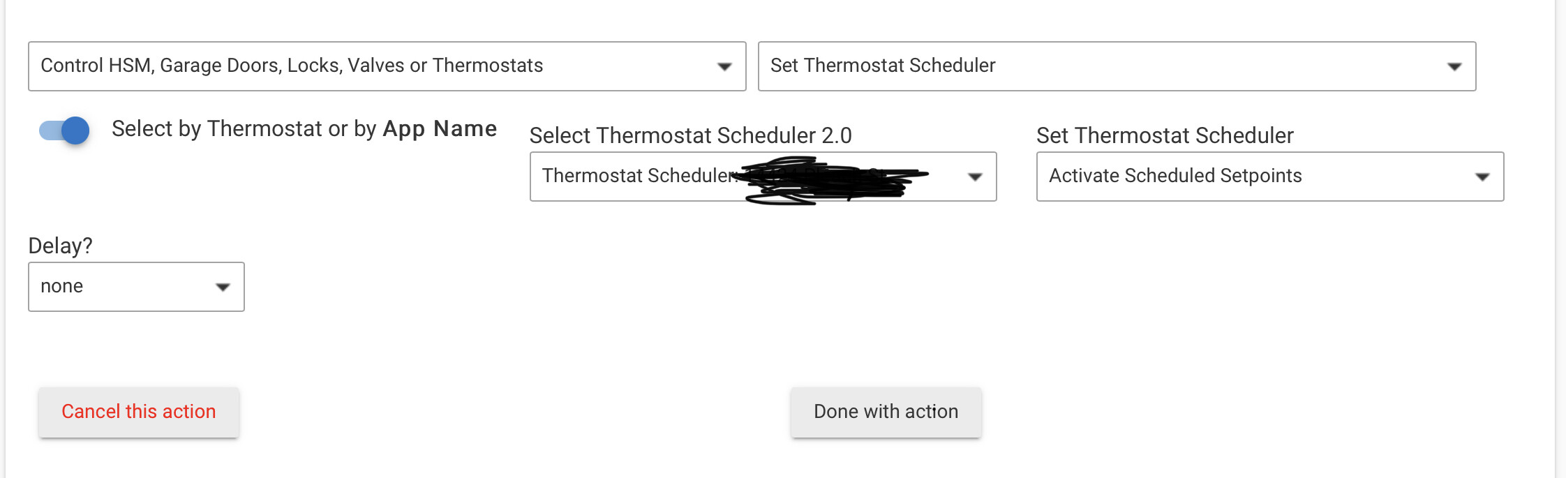Open the Thermostat Scheduler app selection dropdown

pyautogui.click(x=763, y=177)
